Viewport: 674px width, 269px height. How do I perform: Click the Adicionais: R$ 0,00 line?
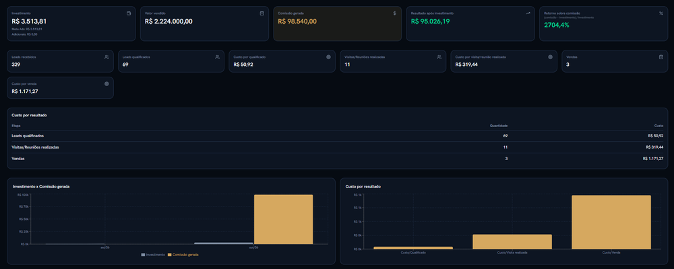click(x=24, y=34)
